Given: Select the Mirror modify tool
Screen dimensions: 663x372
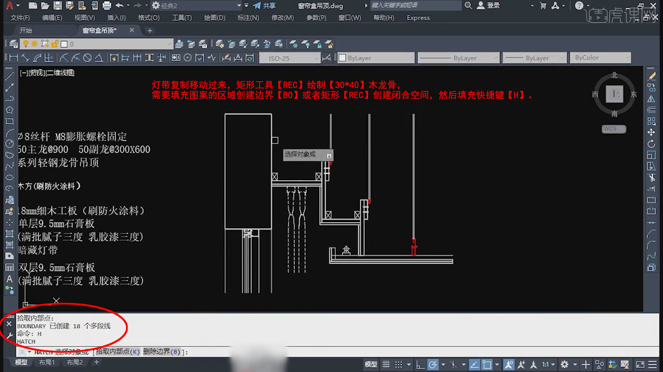Looking at the screenshot, I should (x=651, y=99).
